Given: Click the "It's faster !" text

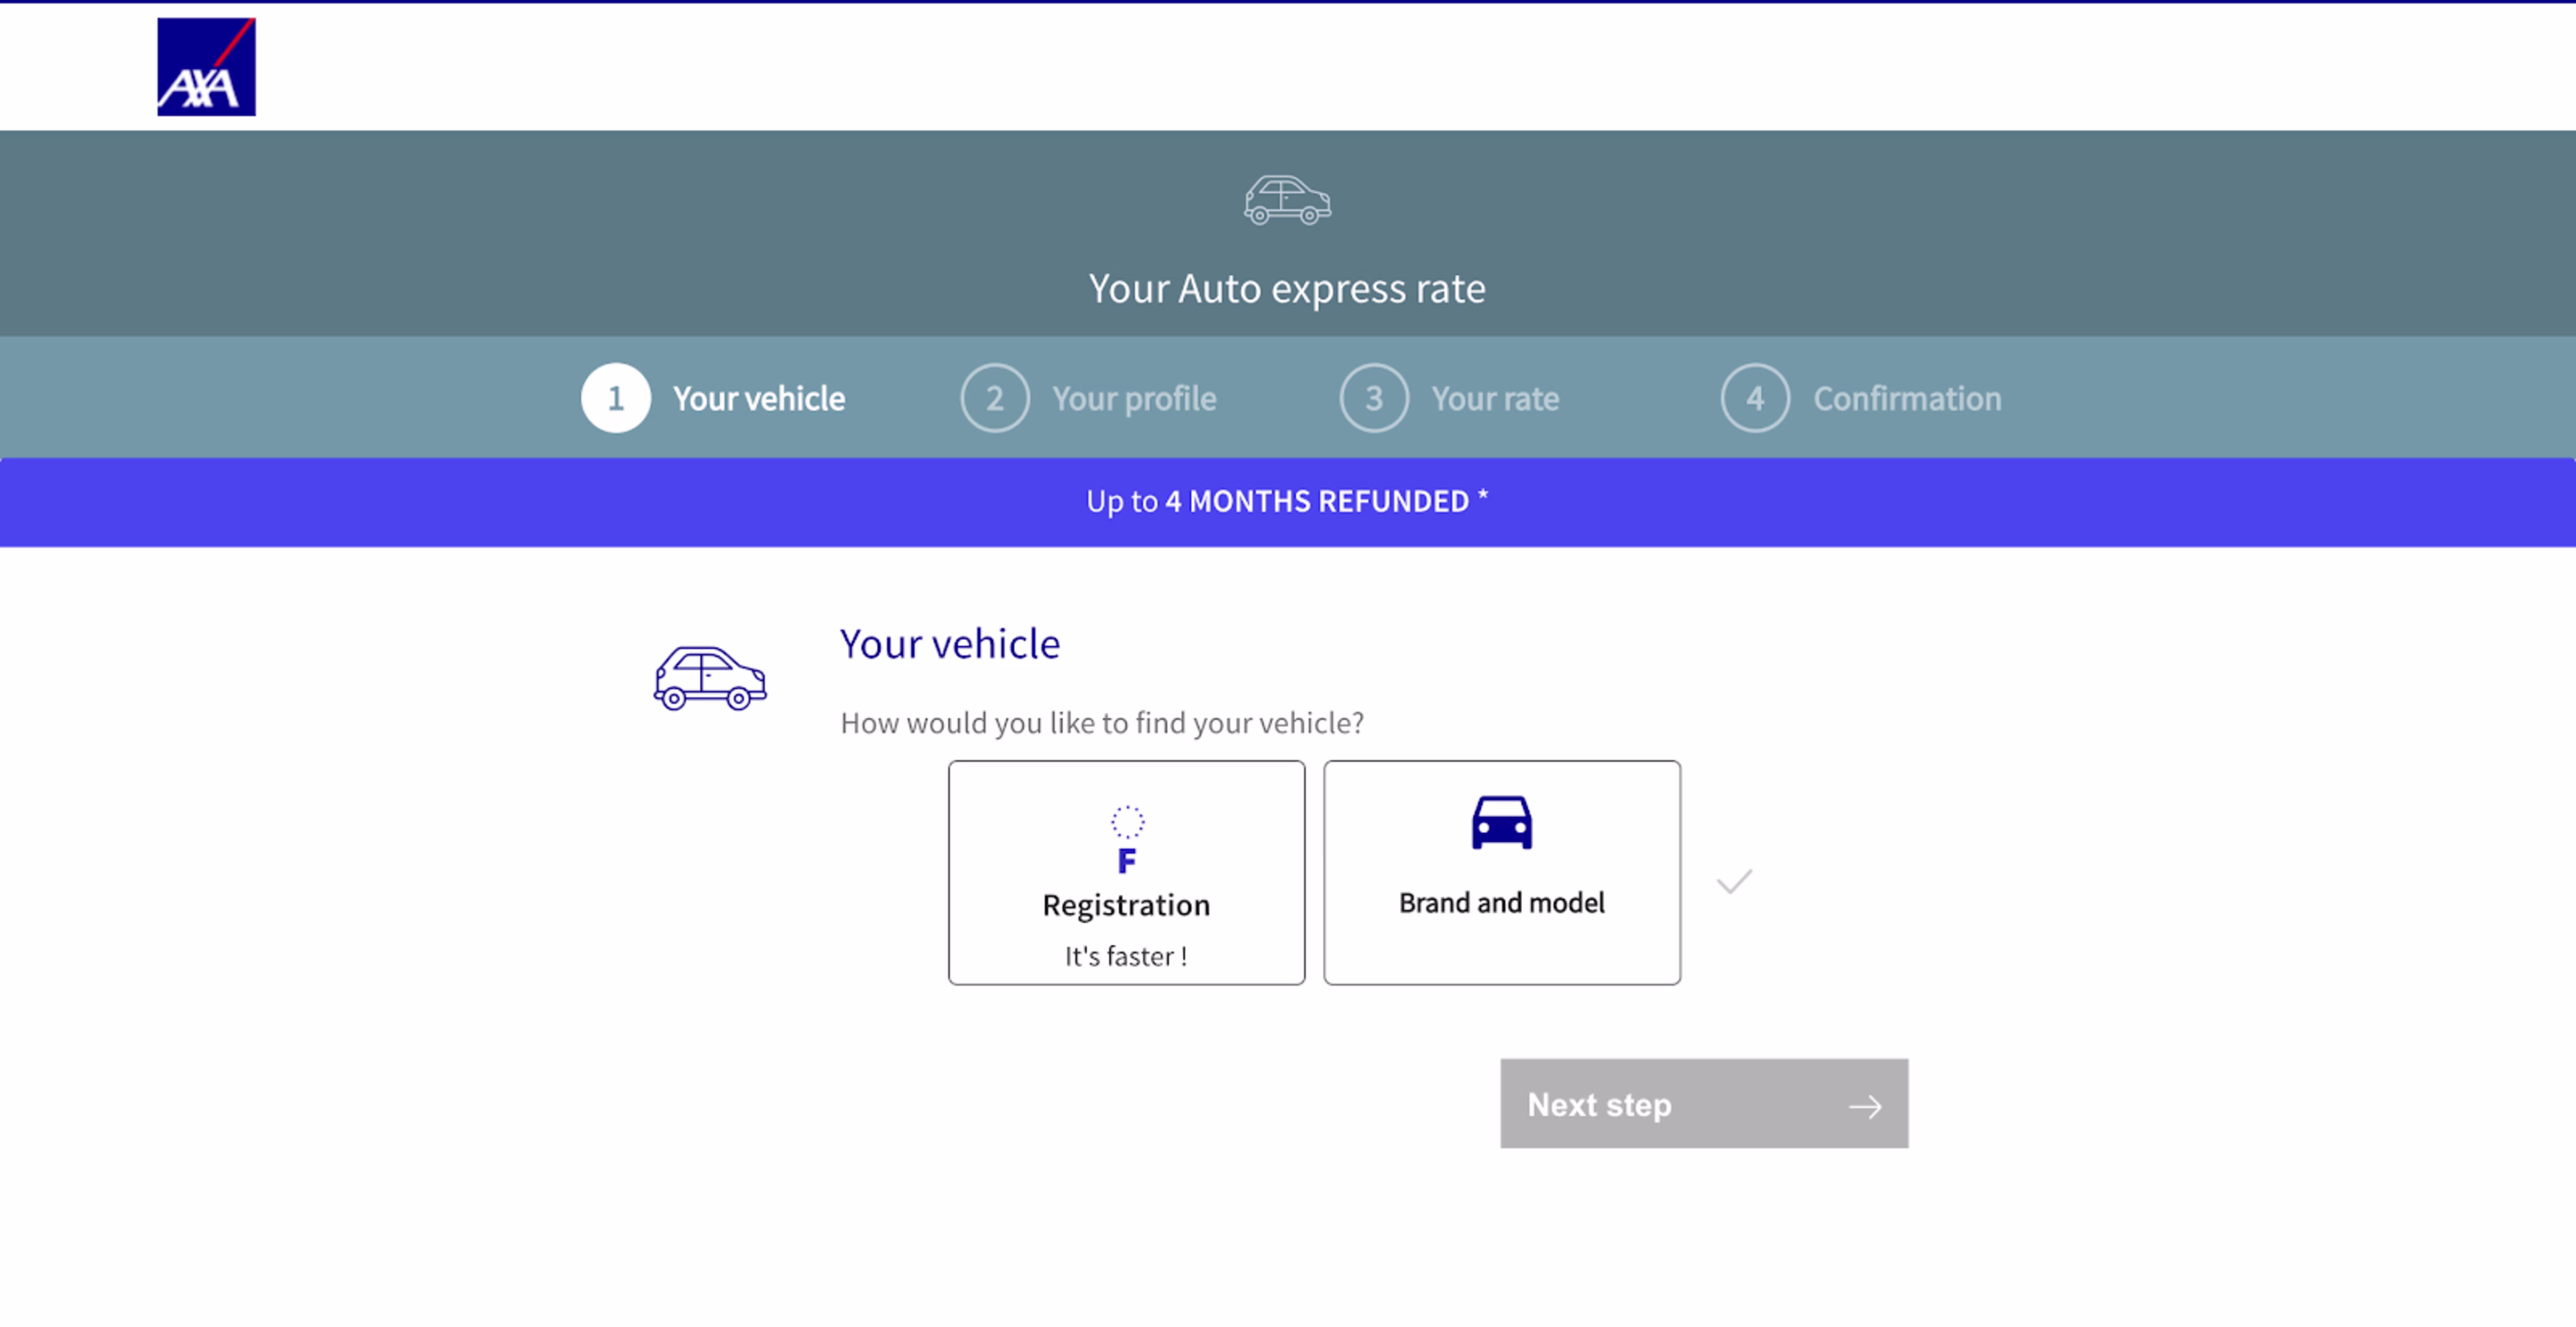Looking at the screenshot, I should (x=1126, y=956).
